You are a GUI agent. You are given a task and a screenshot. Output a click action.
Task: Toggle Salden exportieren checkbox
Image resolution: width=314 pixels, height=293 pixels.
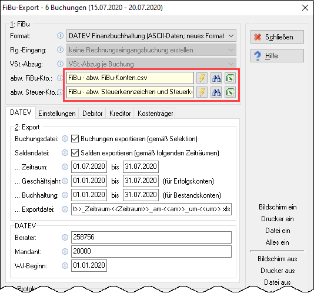(x=75, y=153)
